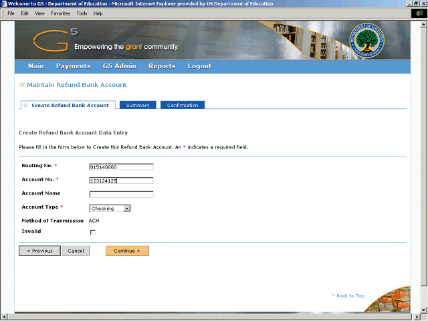
Task: Click the Cancel button
Action: point(76,251)
